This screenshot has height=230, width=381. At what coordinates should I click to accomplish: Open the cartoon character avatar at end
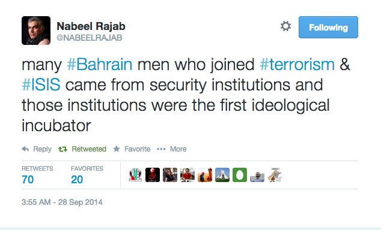tap(275, 175)
